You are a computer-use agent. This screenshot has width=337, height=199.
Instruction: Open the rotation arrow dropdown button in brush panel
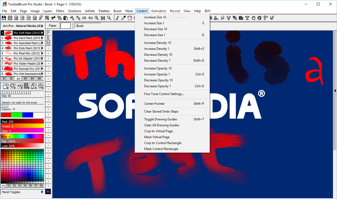[12, 86]
